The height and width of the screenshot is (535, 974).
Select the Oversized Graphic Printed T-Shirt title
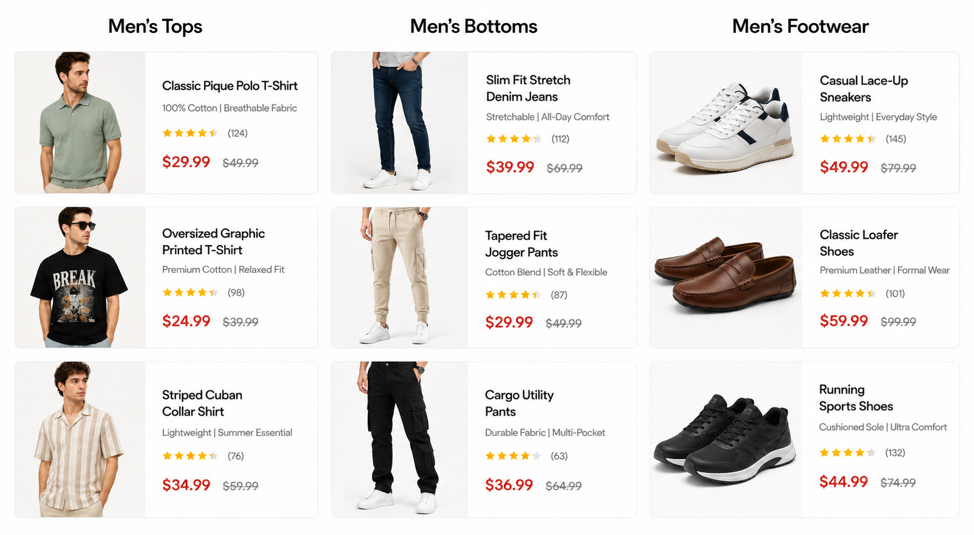(x=213, y=241)
